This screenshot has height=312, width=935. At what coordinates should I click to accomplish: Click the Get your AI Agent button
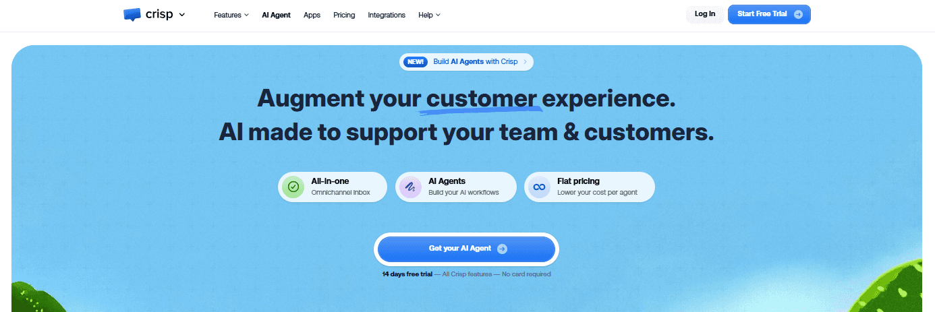coord(466,249)
